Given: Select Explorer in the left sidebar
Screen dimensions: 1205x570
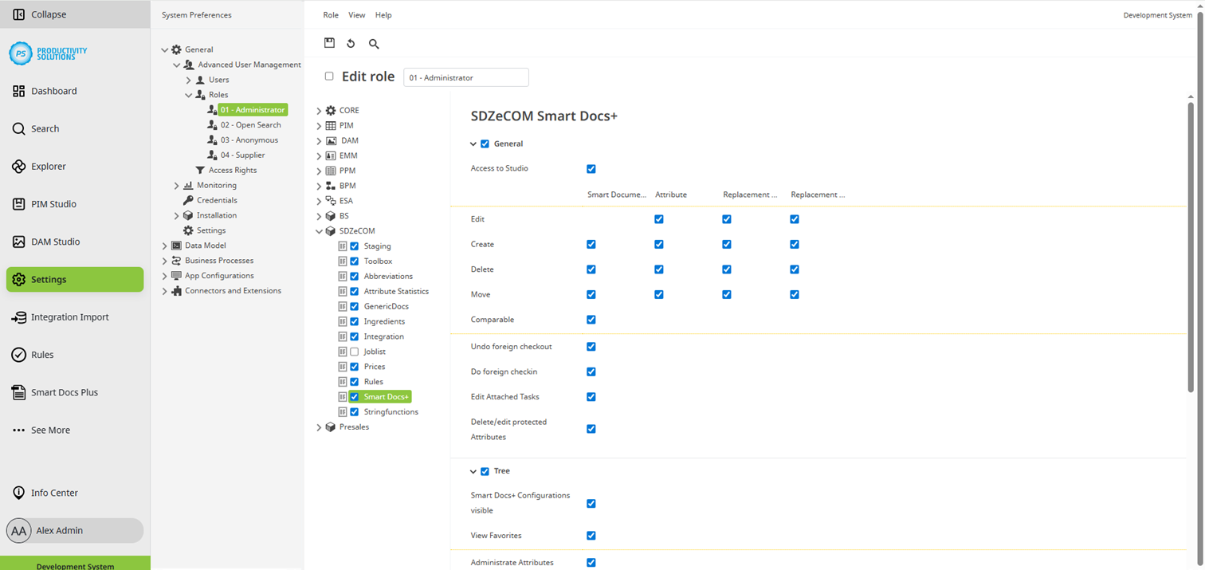Looking at the screenshot, I should [48, 166].
